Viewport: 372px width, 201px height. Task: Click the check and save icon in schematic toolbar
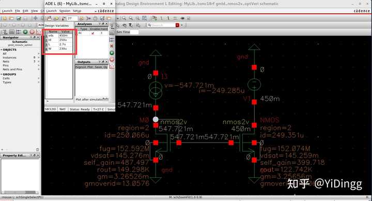[x=19, y=18]
